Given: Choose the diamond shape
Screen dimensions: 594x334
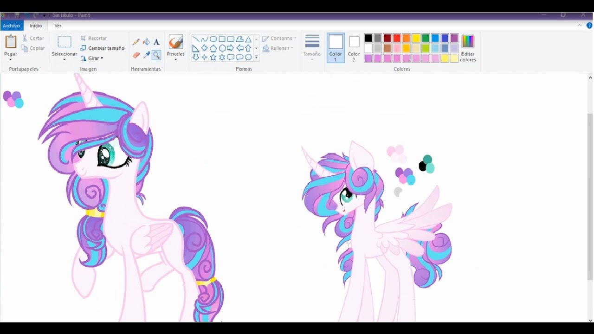Looking at the screenshot, I should [x=205, y=48].
